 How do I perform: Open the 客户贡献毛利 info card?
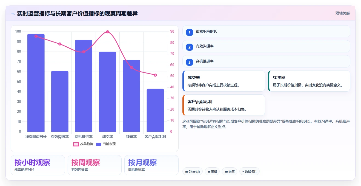point(224,105)
